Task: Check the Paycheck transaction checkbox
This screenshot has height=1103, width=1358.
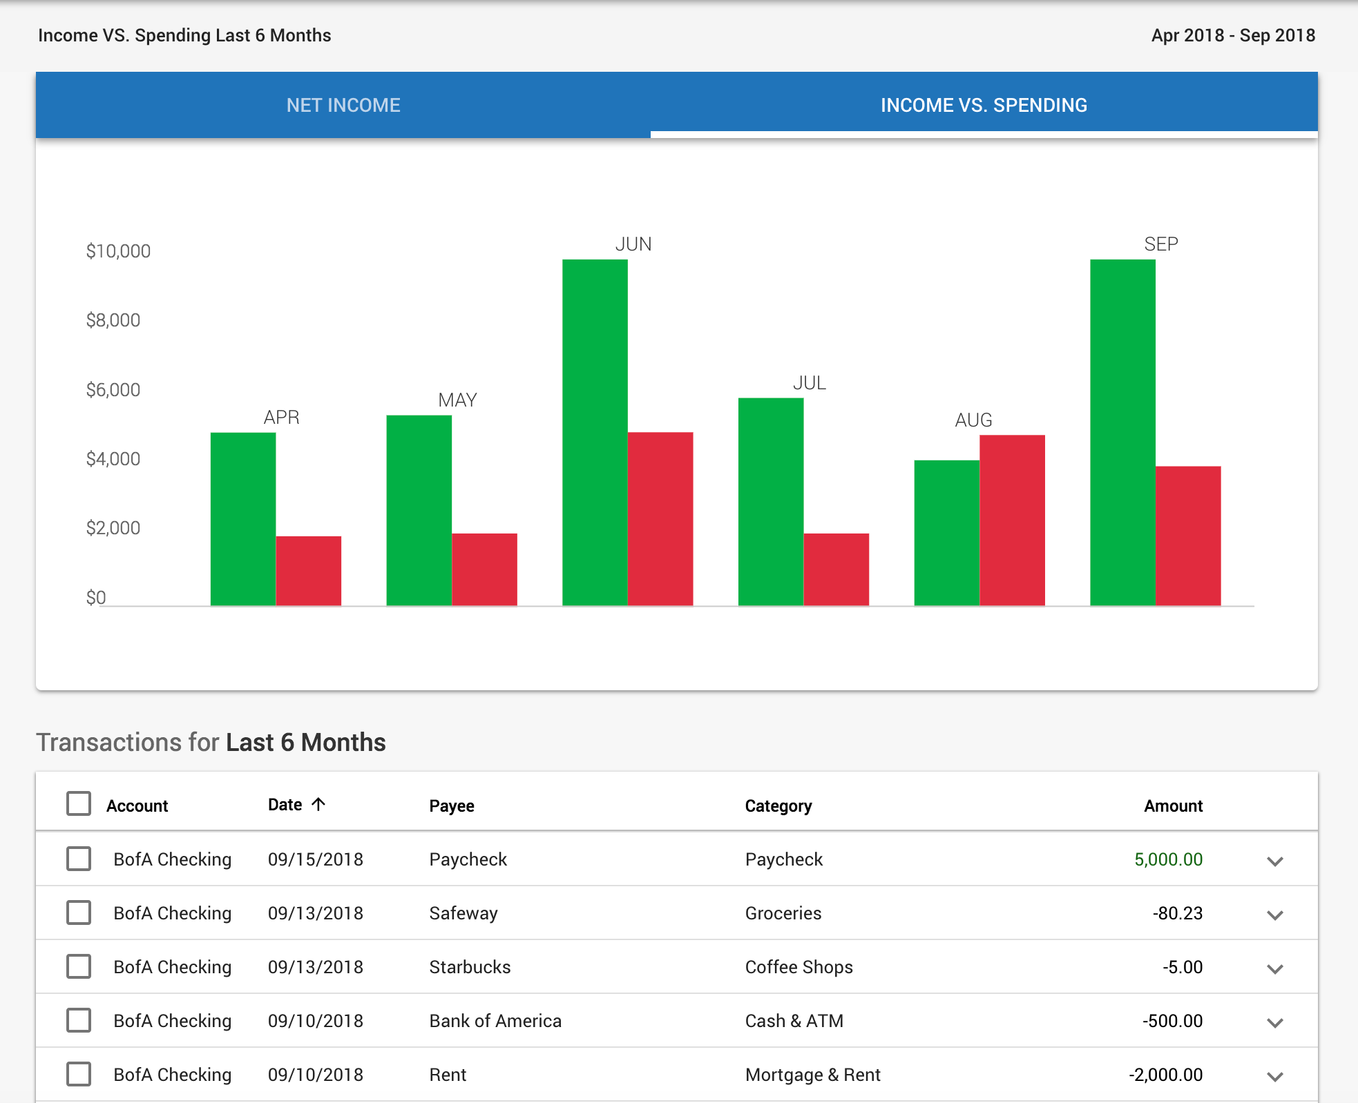Action: (79, 859)
